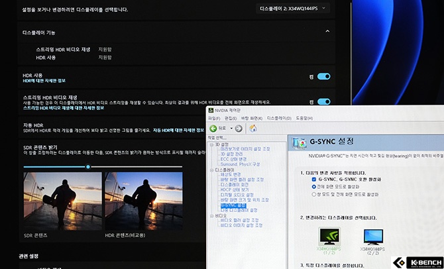444x269 pixels.
Task: Open 비디오 이미지 설정 조정 tree item
Action: 241,225
